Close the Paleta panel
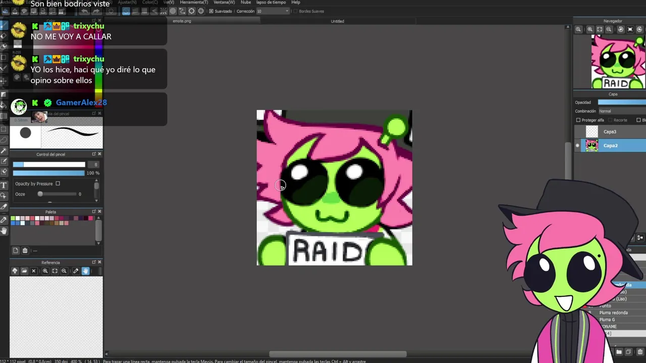This screenshot has height=363, width=646. coord(99,211)
